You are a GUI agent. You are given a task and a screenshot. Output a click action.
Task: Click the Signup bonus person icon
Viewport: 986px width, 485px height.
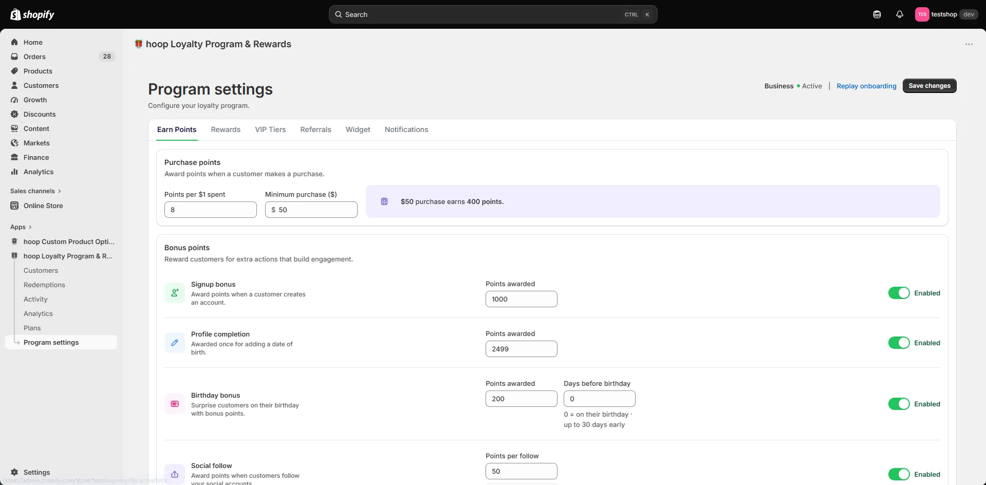175,293
